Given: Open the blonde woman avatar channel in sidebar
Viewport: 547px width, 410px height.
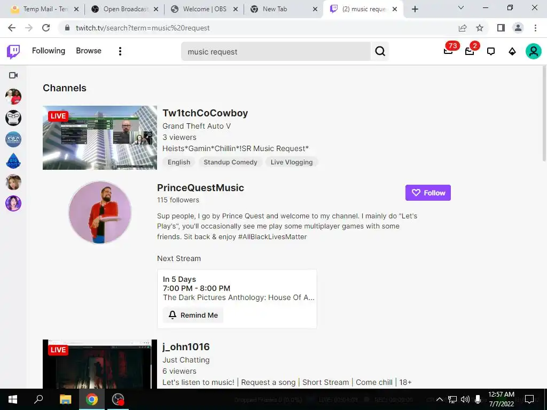Looking at the screenshot, I should [13, 182].
